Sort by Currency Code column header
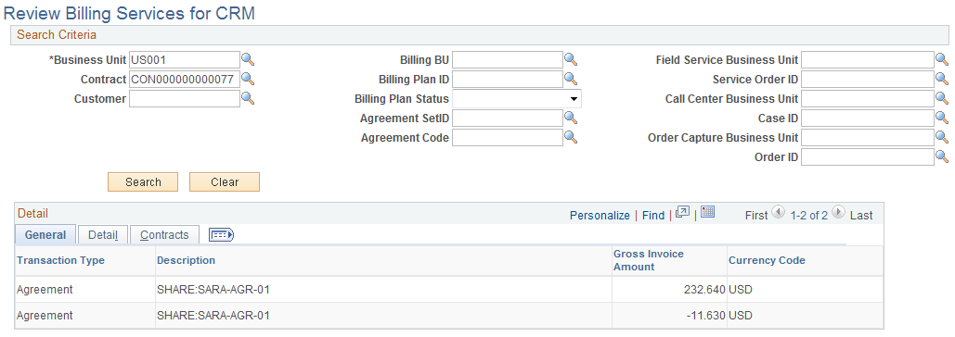Image resolution: width=955 pixels, height=337 pixels. pos(767,260)
